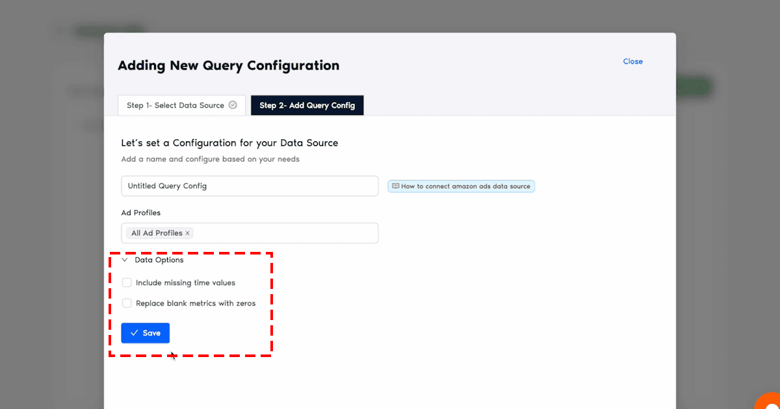
Task: Collapse the Data Options chevron
Action: pyautogui.click(x=125, y=260)
